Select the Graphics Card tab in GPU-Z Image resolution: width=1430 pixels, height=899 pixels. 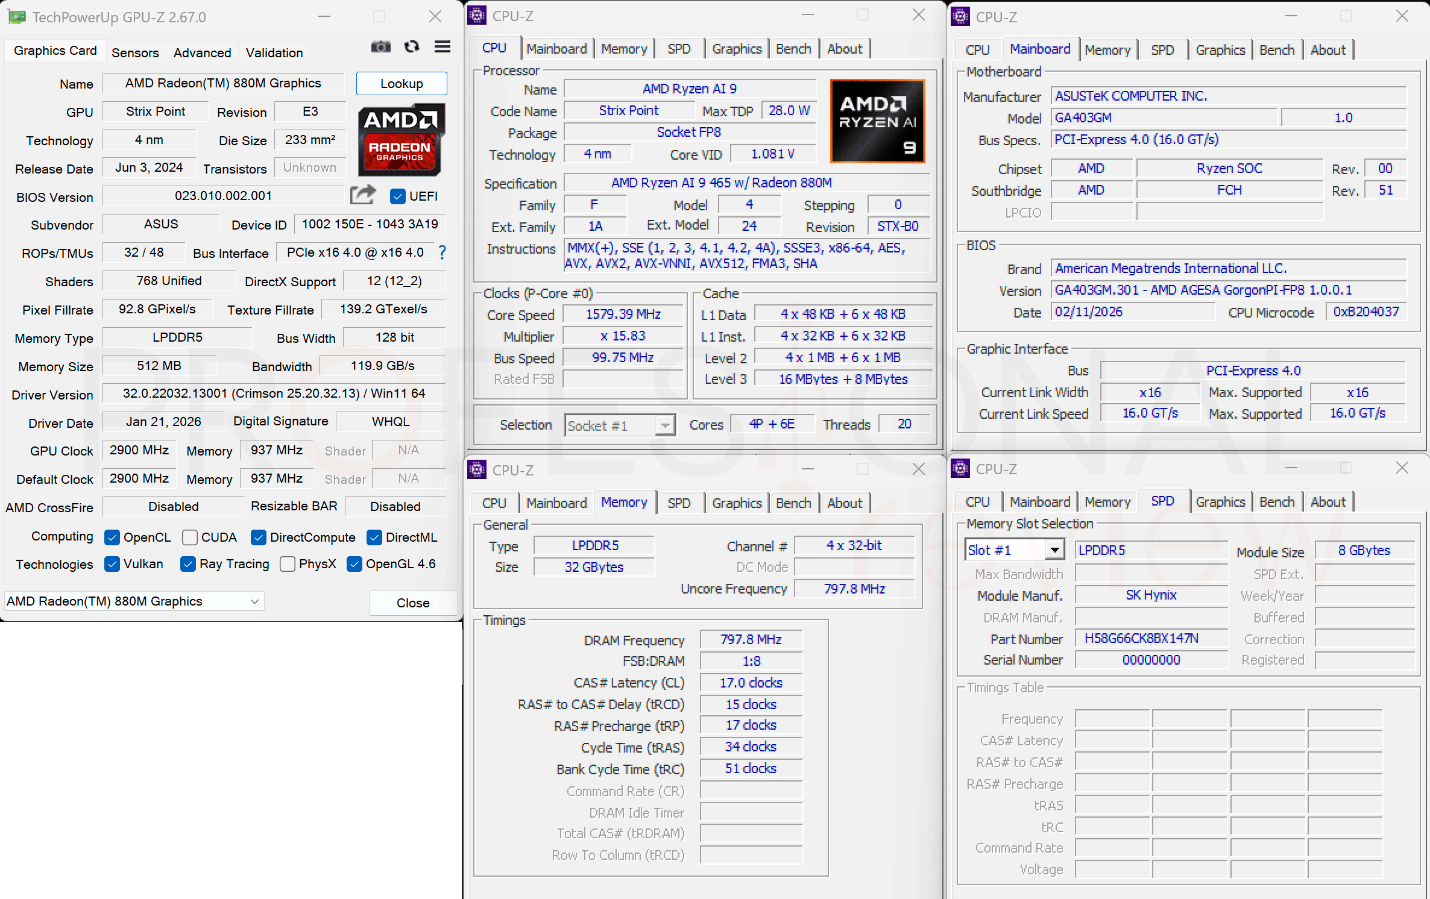tap(55, 51)
